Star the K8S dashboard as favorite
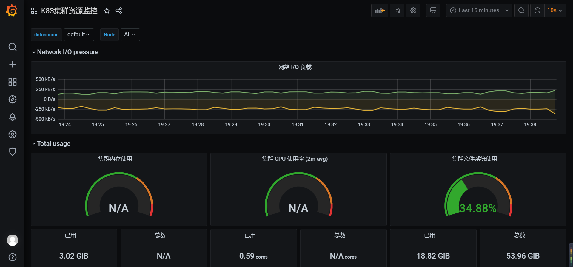This screenshot has width=573, height=267. (x=107, y=11)
